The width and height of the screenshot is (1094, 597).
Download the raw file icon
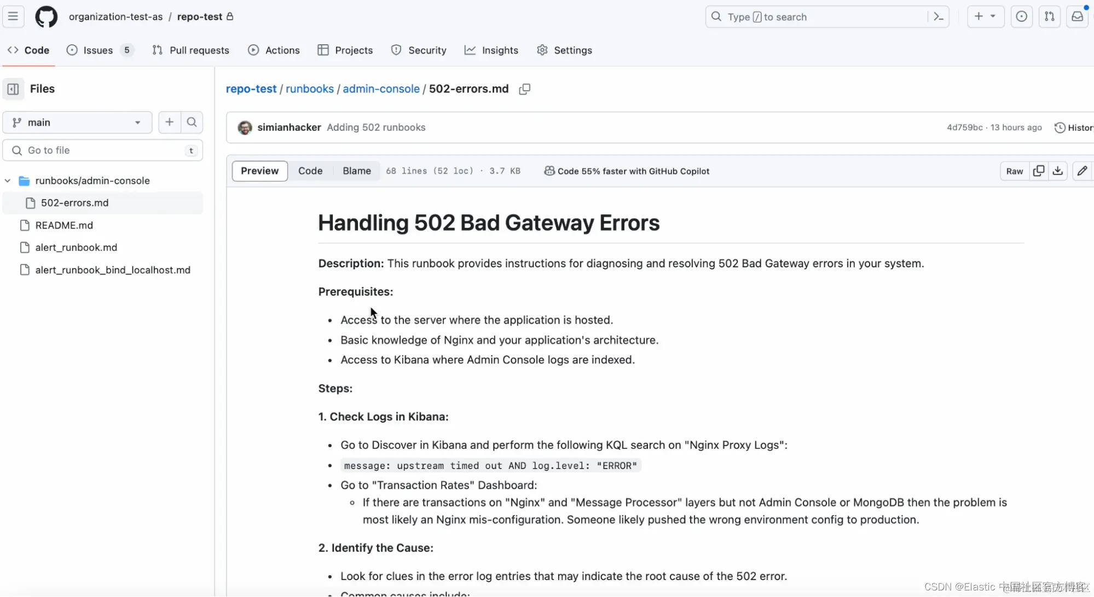[1058, 171]
